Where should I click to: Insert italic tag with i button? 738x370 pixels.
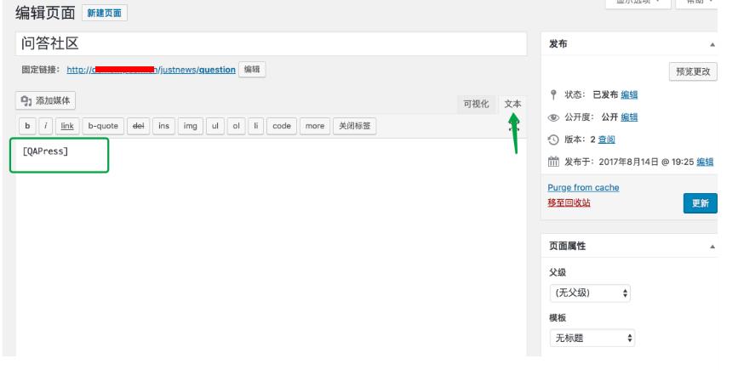(46, 126)
